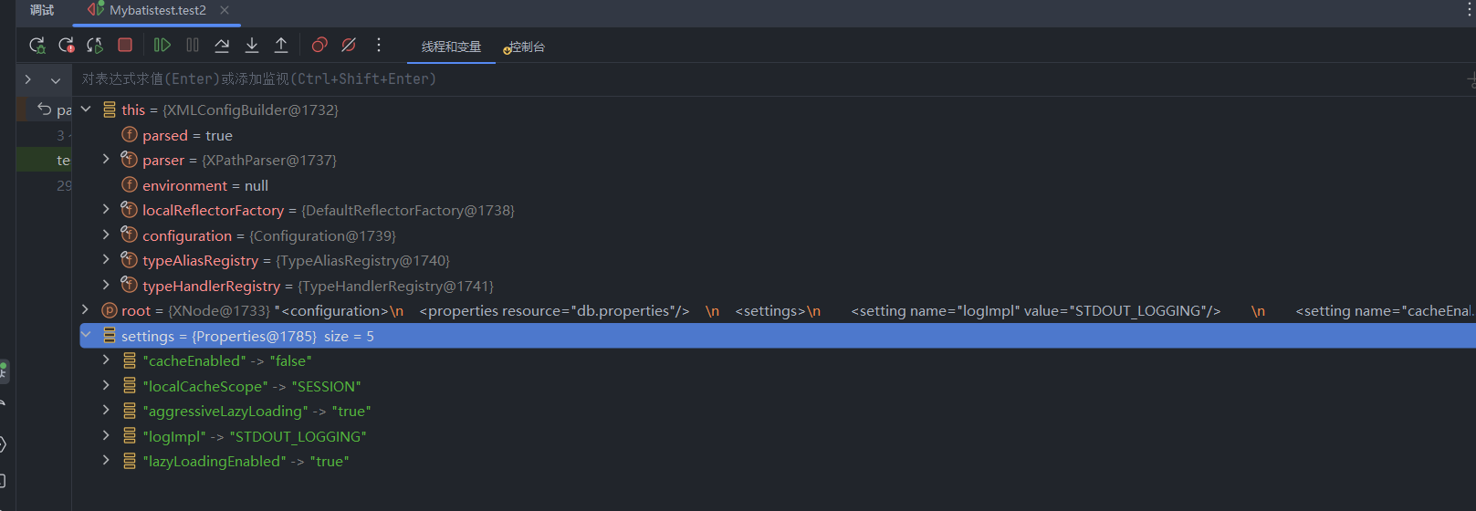Click field icon beside typeAliasRegistry
The height and width of the screenshot is (511, 1476).
(x=130, y=259)
